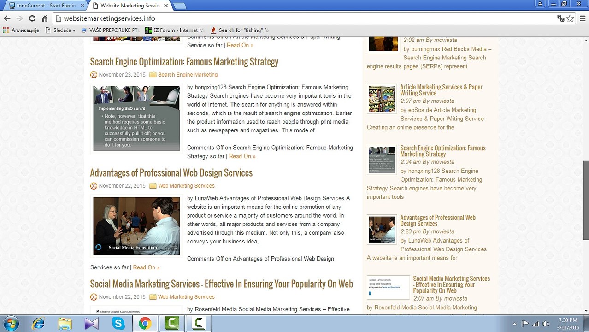Go back with the browser back arrow
The image size is (589, 332).
pos(7,18)
